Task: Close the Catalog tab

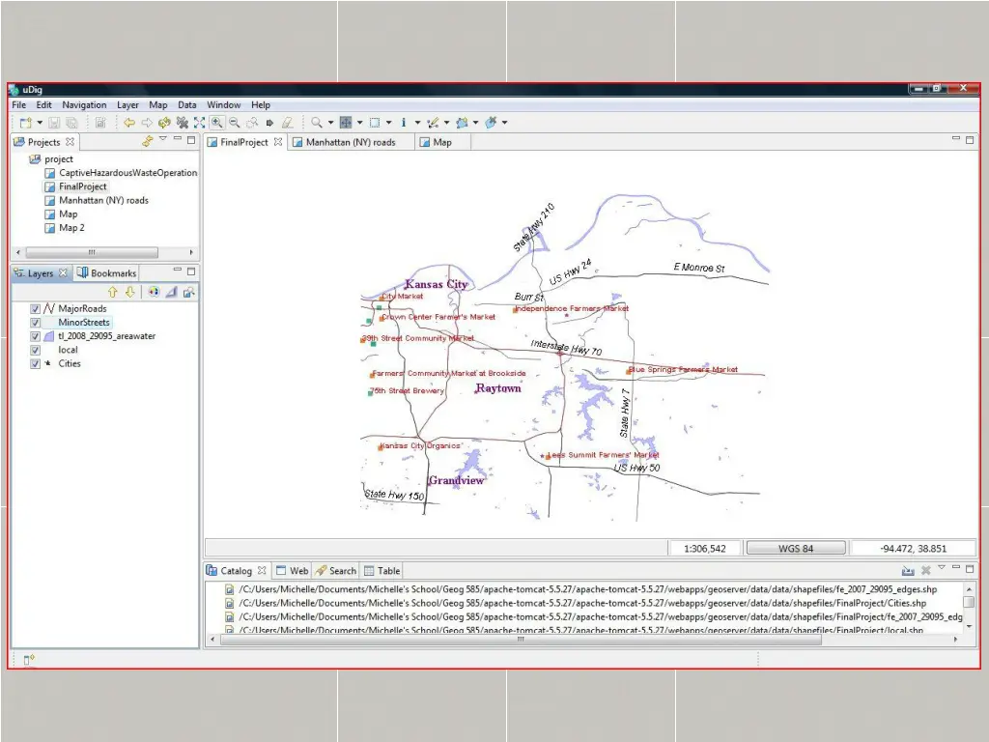Action: coord(261,570)
